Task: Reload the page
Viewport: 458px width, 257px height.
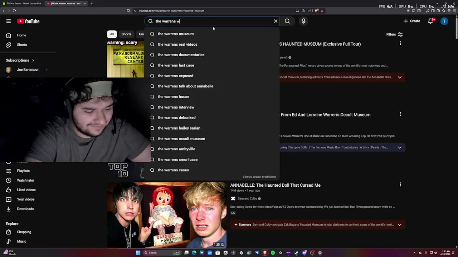Action: click(14, 11)
